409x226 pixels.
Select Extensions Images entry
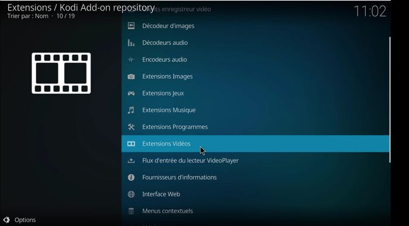tap(256, 76)
